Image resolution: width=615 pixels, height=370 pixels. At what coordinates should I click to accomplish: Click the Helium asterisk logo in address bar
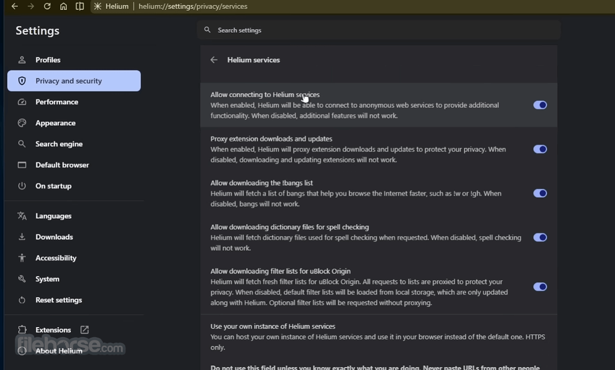[98, 6]
